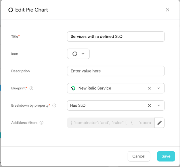Expand the Icon dropdown chevron

(83, 54)
